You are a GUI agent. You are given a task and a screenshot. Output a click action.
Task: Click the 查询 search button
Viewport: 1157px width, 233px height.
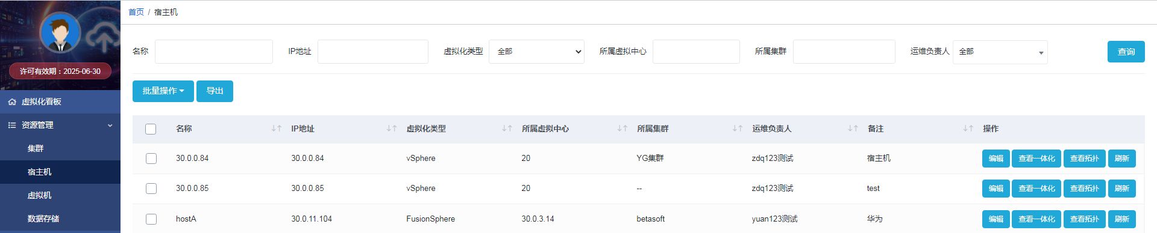pos(1126,52)
